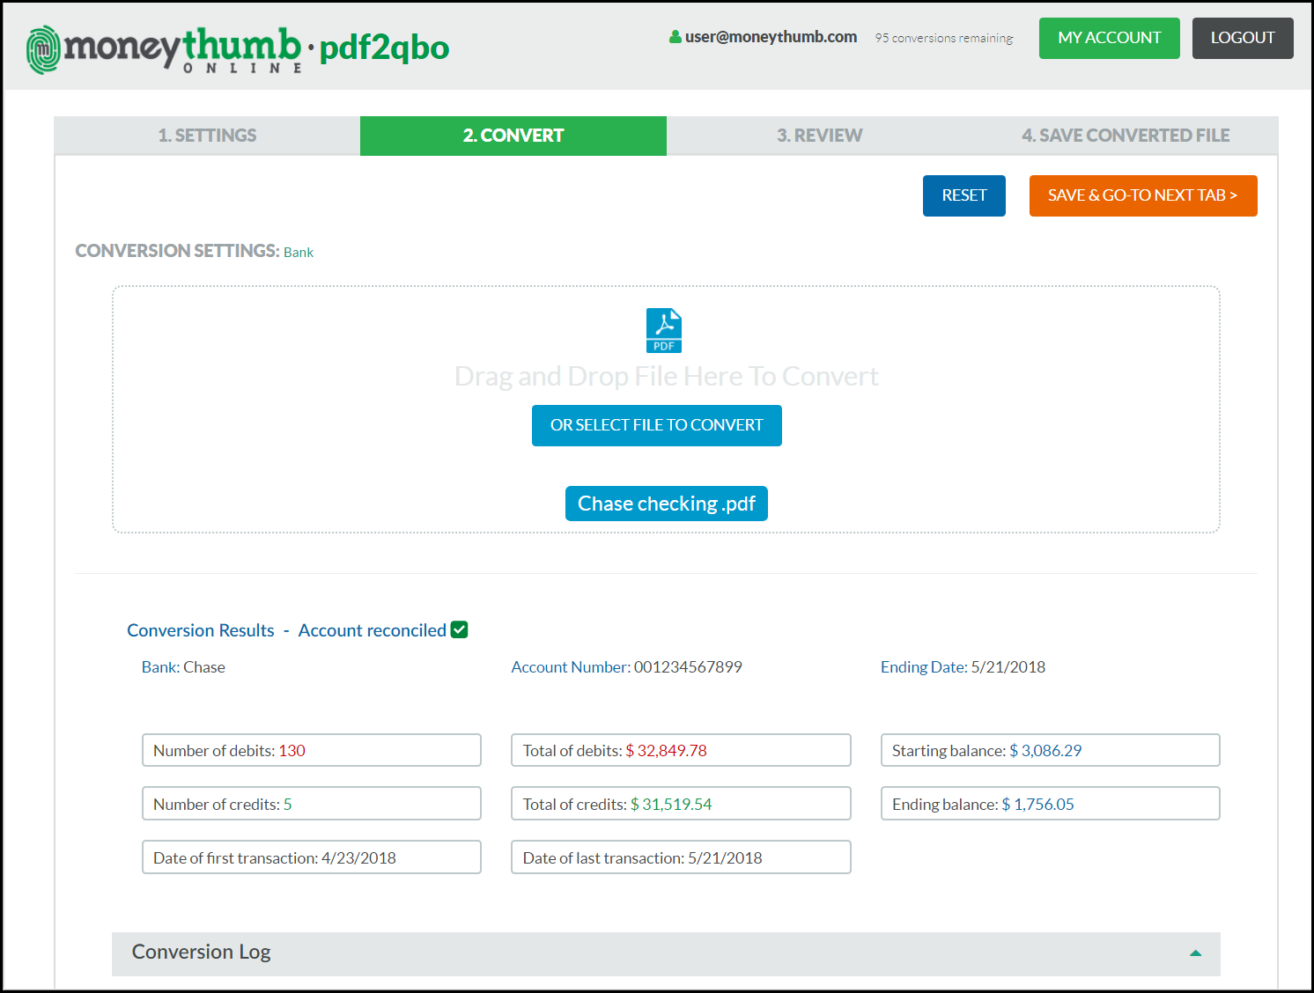
Task: Click the MY ACCOUNT button
Action: [1110, 38]
